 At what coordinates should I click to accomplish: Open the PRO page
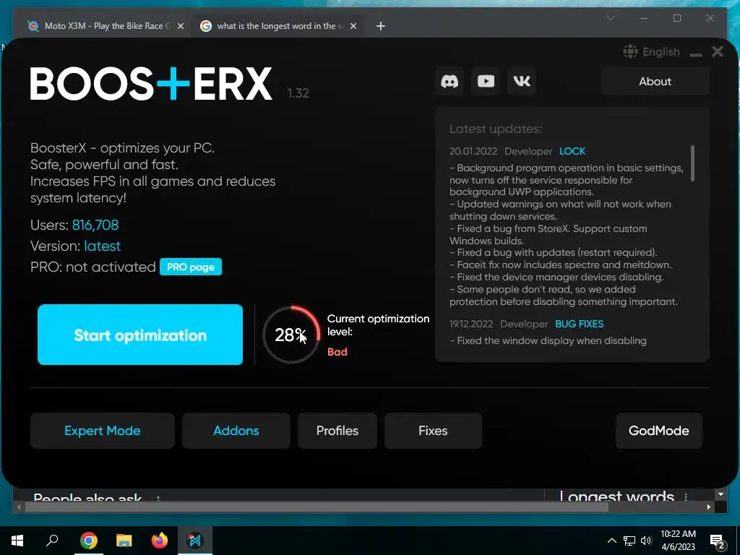[x=191, y=267]
